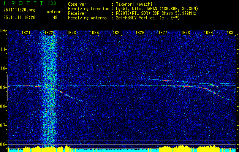Viewport: 239px width, 152px height.
Task: Click the 1621 time marker
Action: [x=26, y=33]
